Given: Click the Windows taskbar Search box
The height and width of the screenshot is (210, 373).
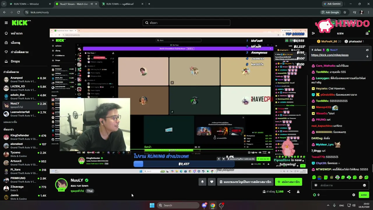Looking at the screenshot, I should pos(178,205).
